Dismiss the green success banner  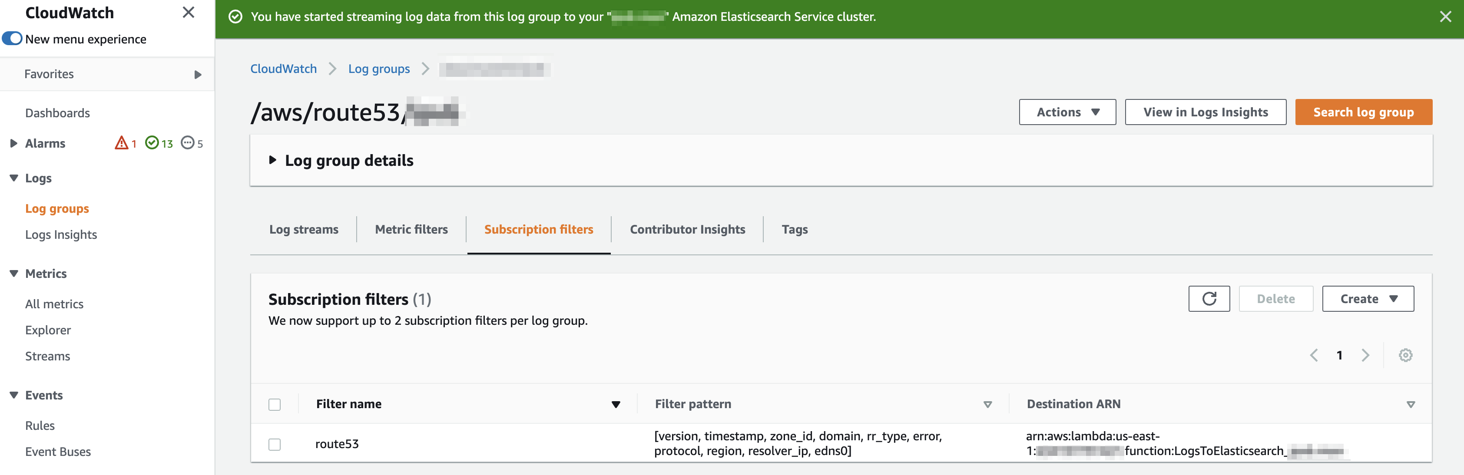[1445, 17]
